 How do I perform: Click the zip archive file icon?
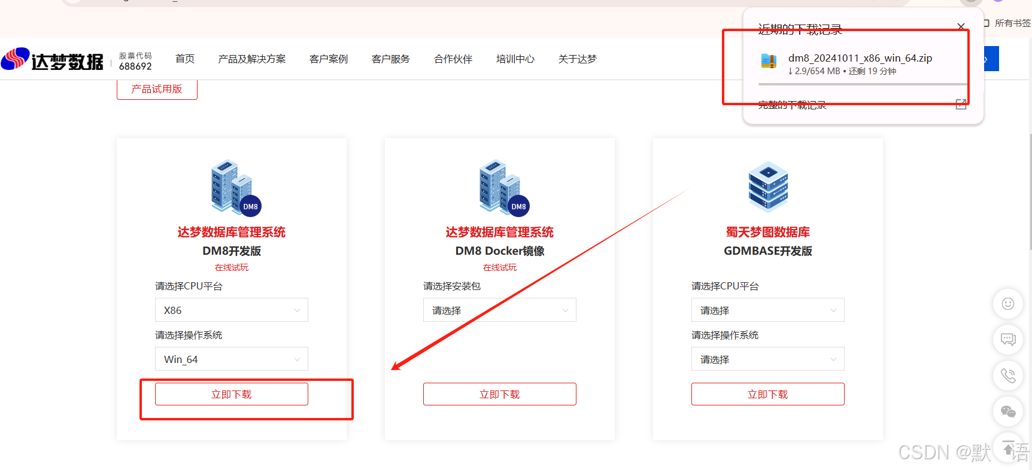coord(769,60)
